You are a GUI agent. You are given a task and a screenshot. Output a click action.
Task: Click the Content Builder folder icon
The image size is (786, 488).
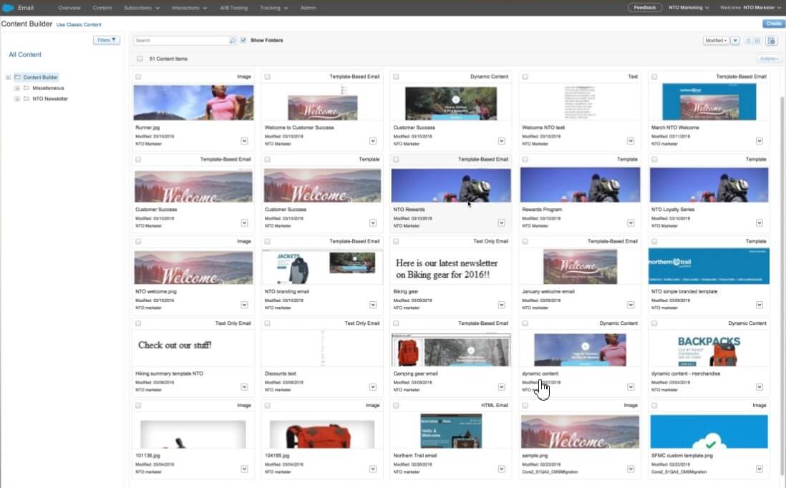point(18,77)
